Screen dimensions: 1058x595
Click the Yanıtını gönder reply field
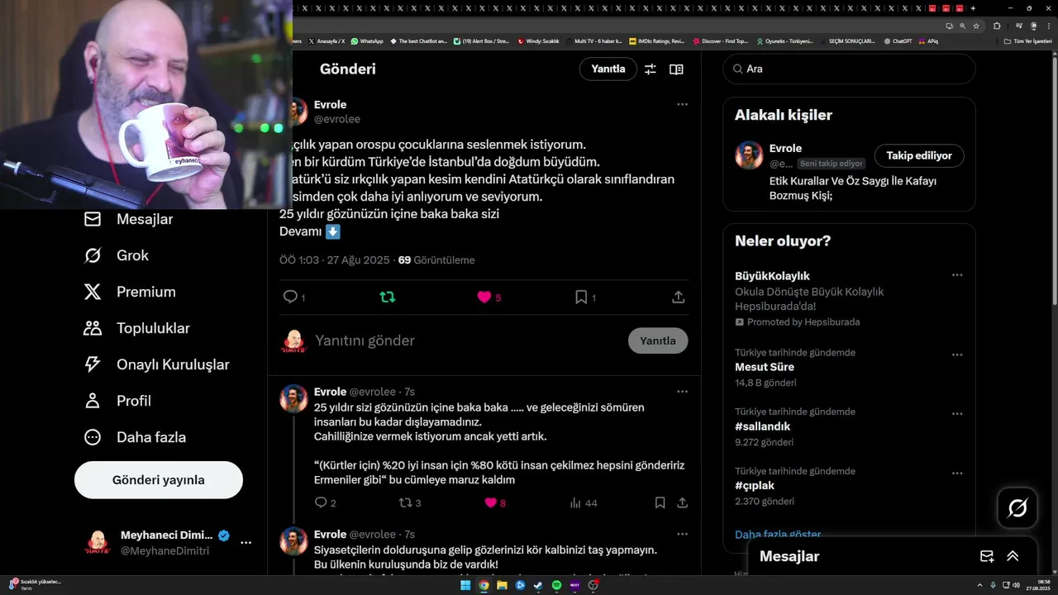(x=467, y=340)
